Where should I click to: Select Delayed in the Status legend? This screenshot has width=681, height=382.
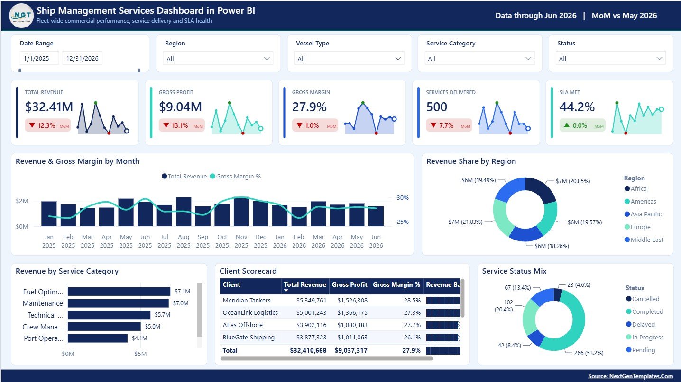pos(640,325)
